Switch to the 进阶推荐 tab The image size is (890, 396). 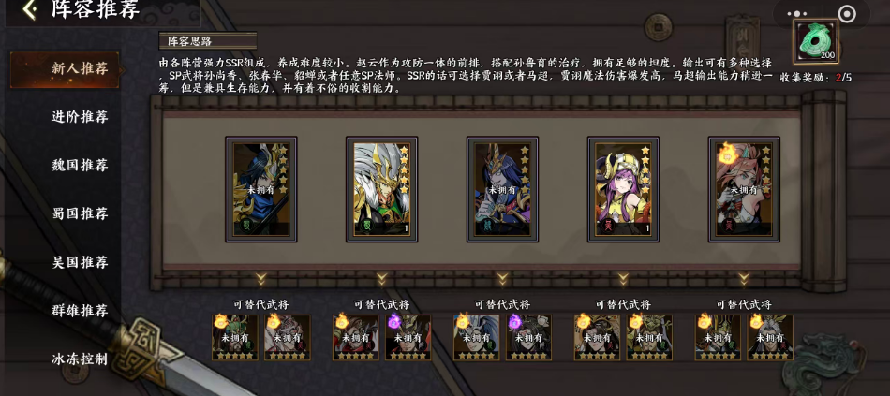80,117
